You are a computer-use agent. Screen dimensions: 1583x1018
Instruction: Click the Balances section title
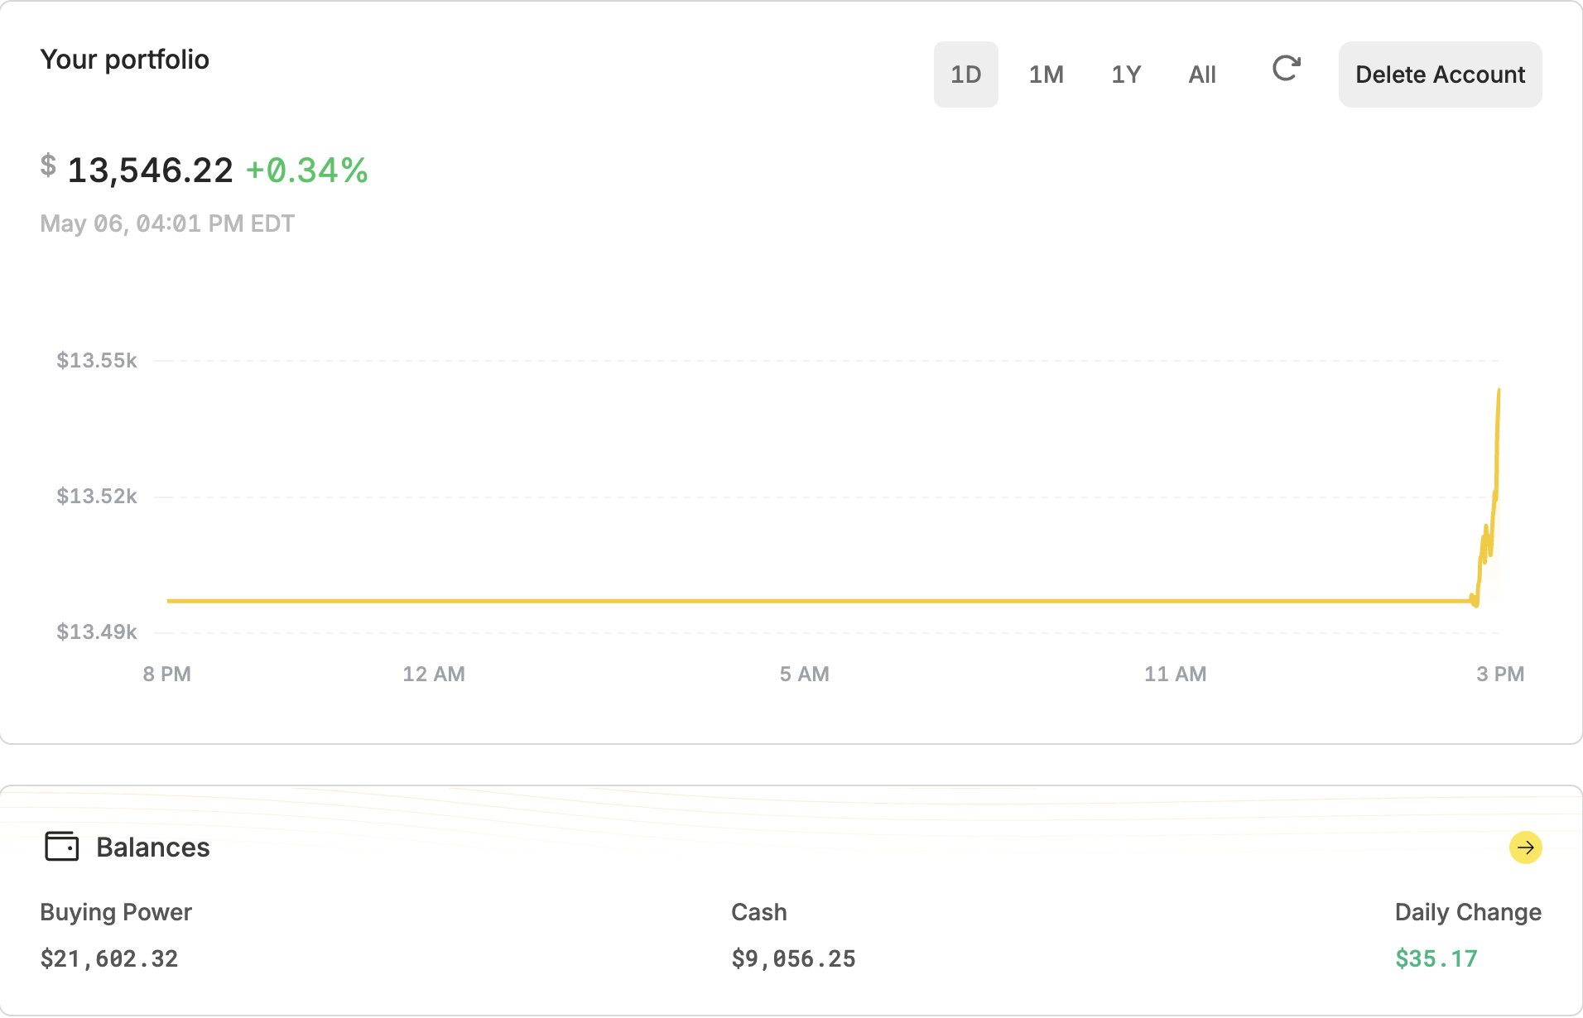[x=153, y=848]
